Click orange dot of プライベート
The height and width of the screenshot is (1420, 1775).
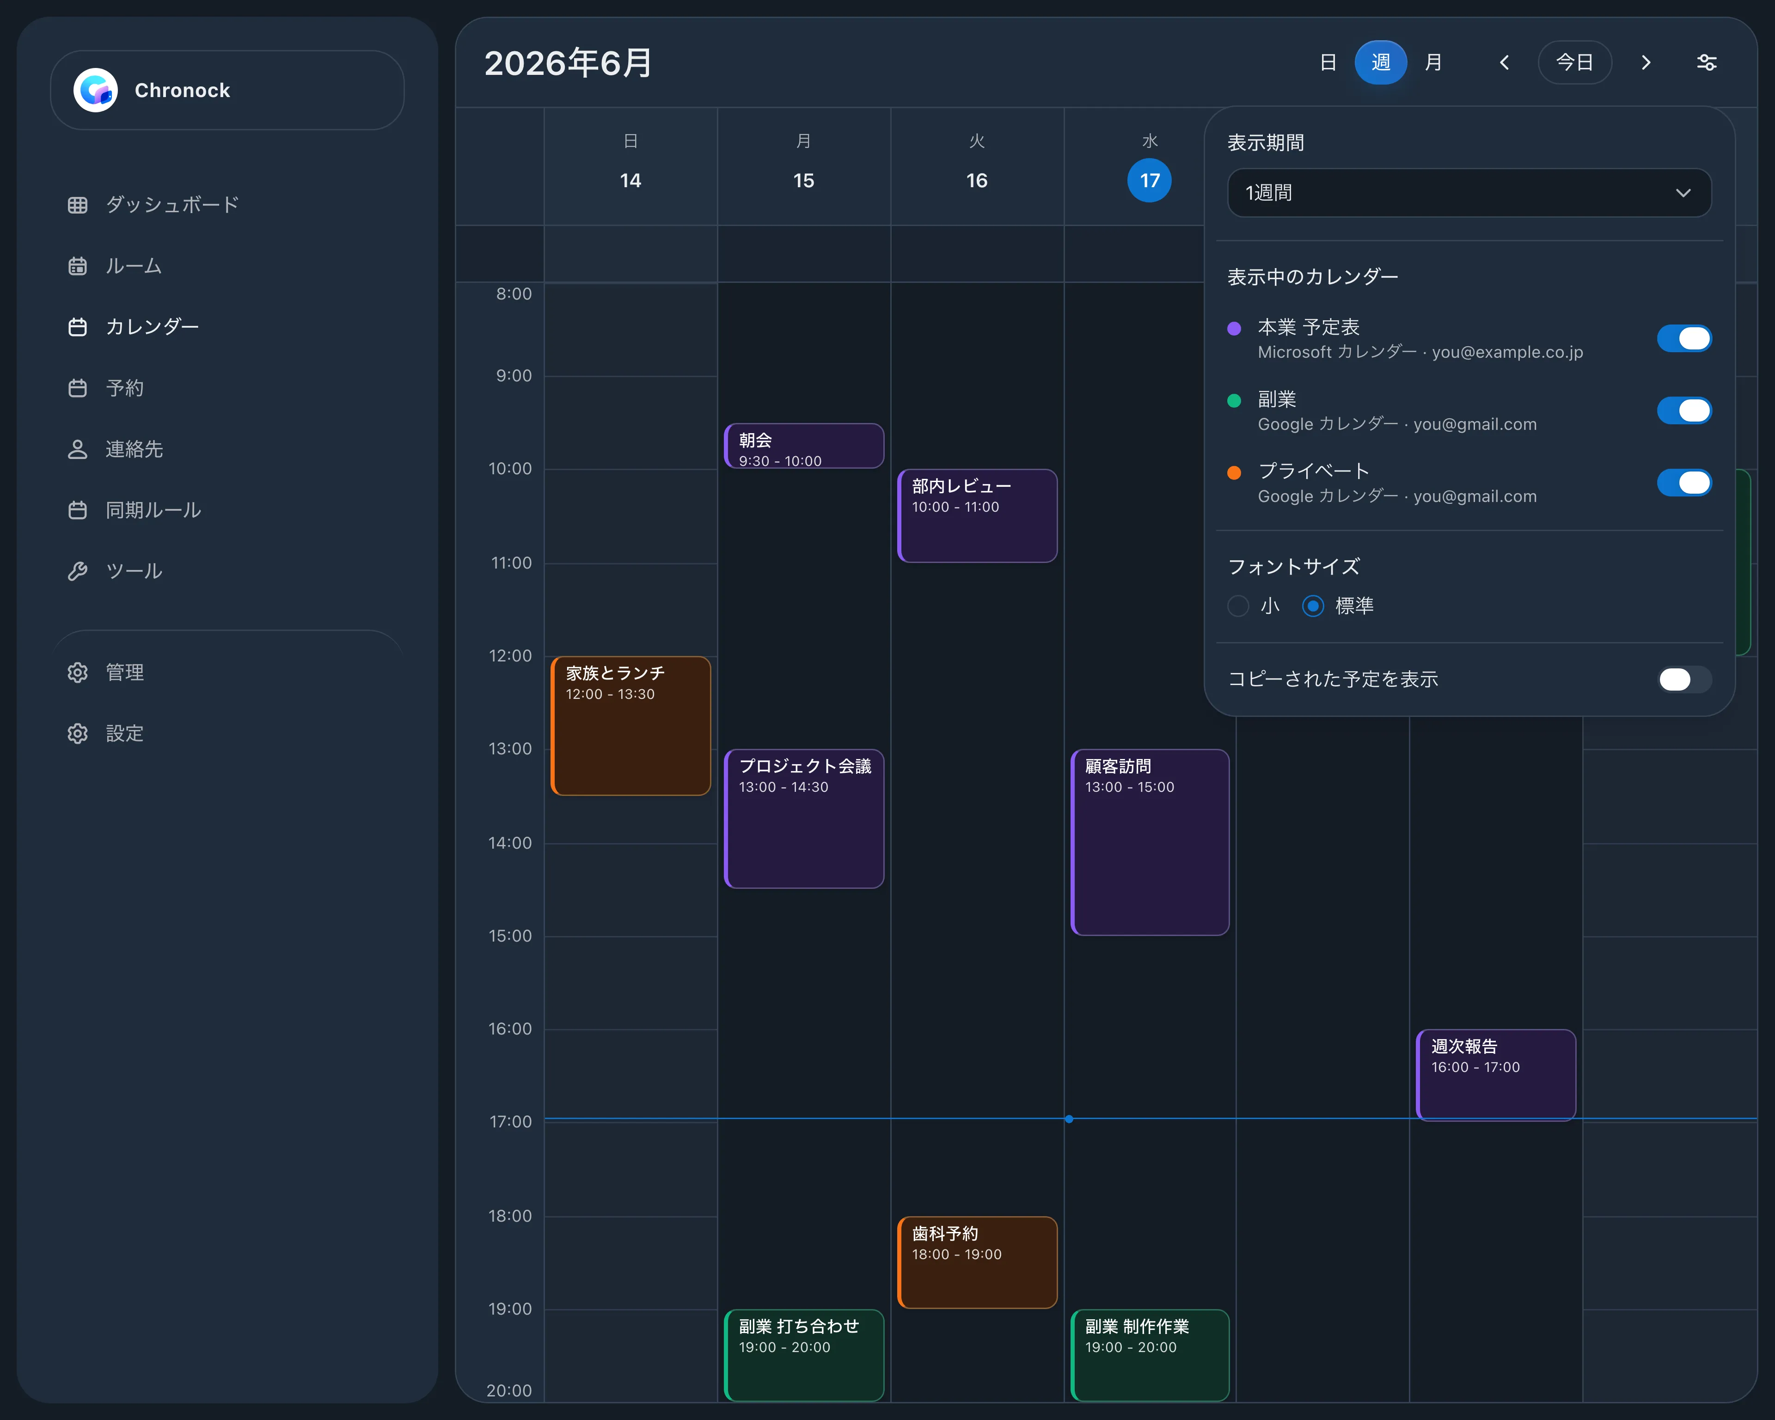click(x=1234, y=472)
